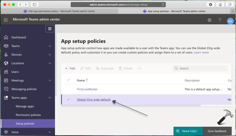Click the Locations globe icon
This screenshot has height=136, width=236.
[x=6, y=63]
